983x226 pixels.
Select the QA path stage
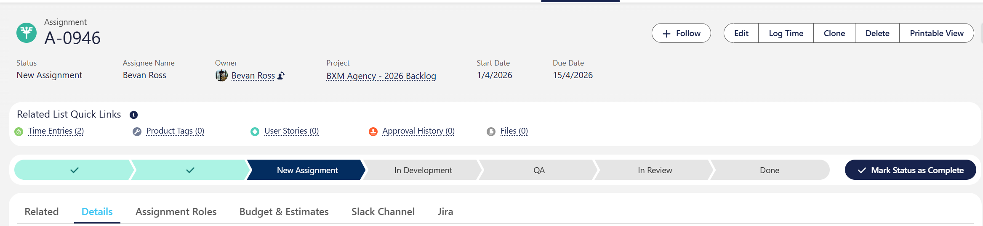tap(539, 170)
